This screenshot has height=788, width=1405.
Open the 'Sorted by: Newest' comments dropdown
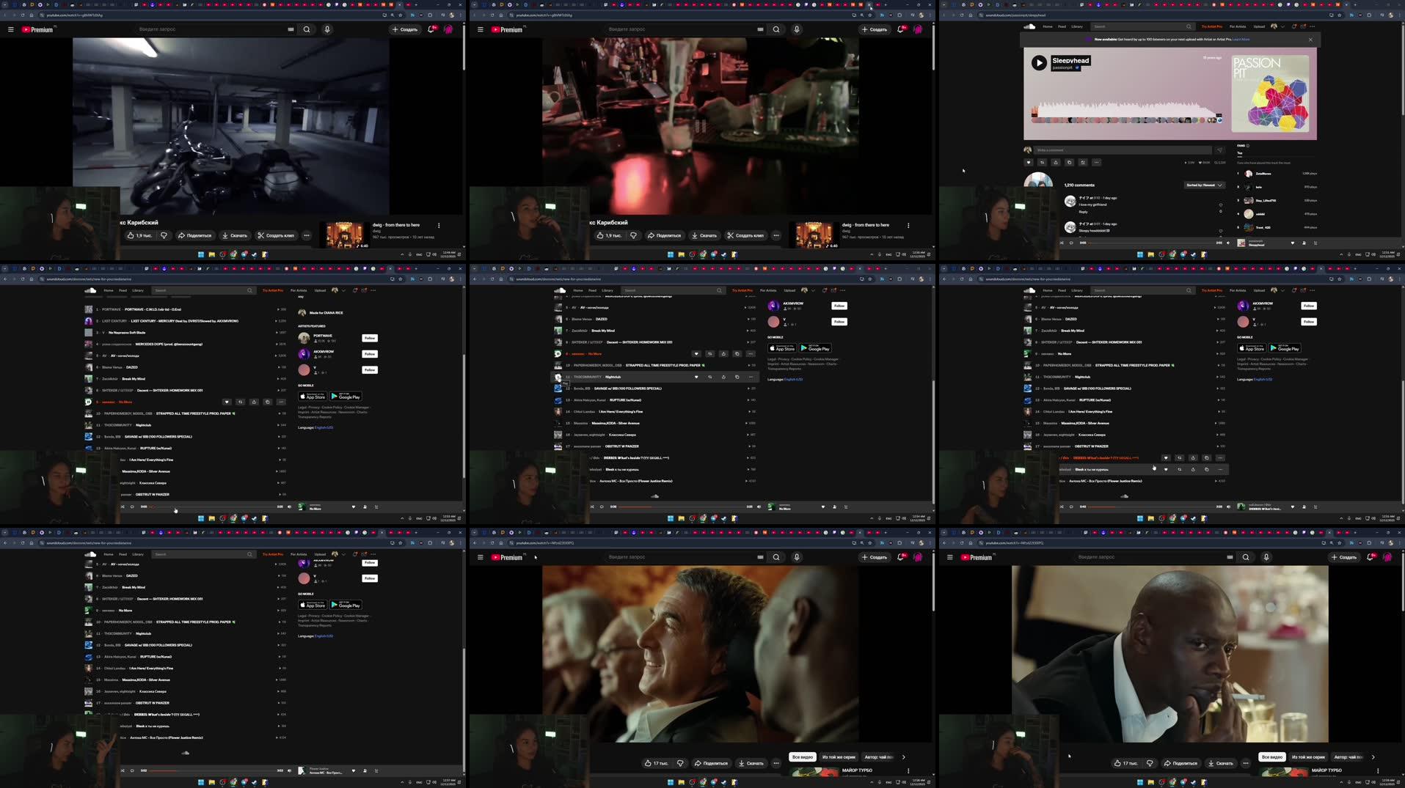pos(1205,185)
